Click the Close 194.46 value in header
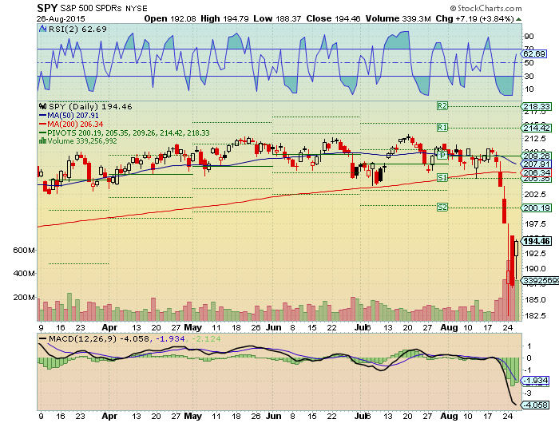 (333, 18)
